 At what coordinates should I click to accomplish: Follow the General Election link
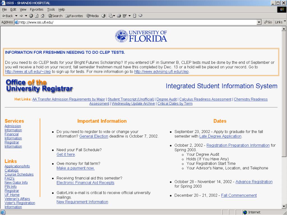tap(94, 136)
